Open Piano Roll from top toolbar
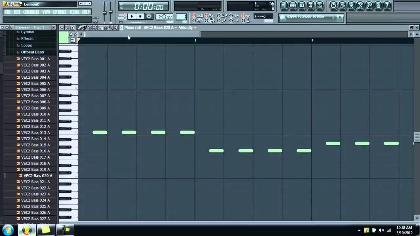 point(302,5)
